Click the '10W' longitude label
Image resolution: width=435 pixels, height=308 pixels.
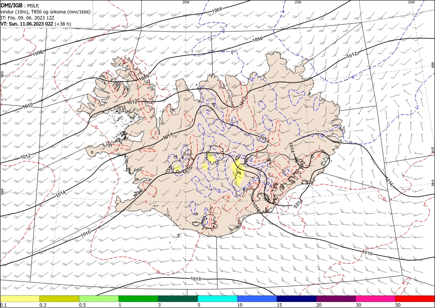411,2
